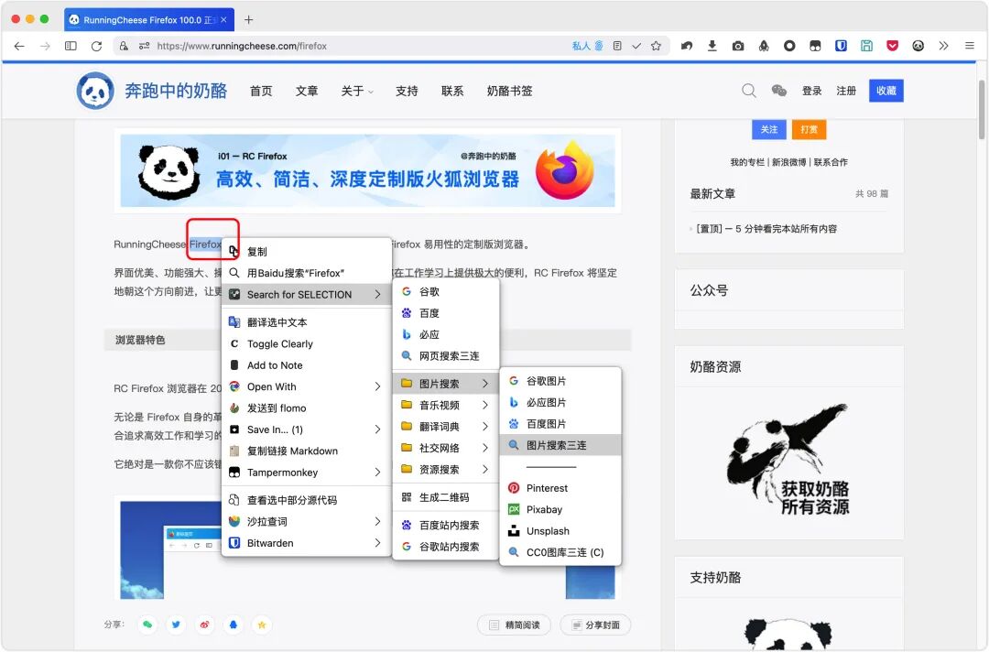This screenshot has height=652, width=989.
Task: Click the page vertical scrollbar
Action: [982, 111]
